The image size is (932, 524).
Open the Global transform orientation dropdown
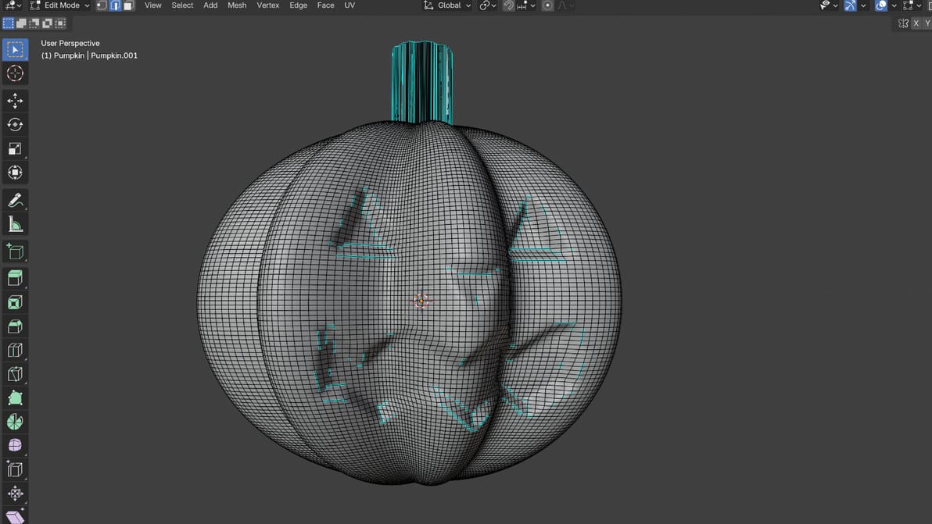click(x=447, y=5)
